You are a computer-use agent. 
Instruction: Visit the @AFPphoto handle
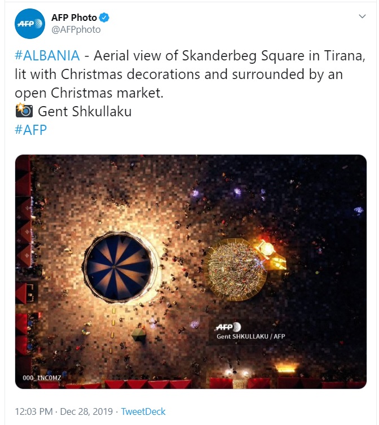(76, 30)
